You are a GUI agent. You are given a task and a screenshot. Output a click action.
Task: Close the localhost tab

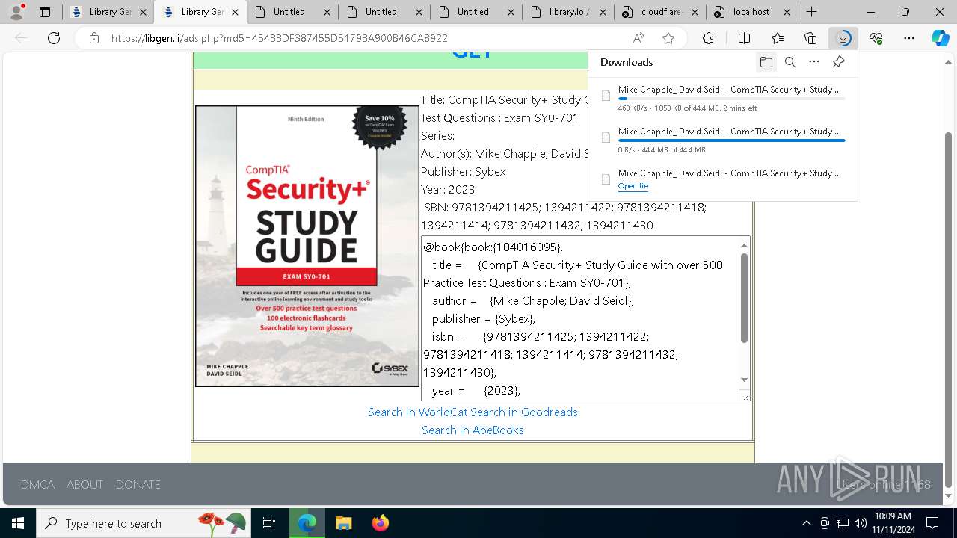(787, 12)
